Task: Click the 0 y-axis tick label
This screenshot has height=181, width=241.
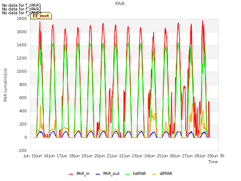Action: (26, 137)
